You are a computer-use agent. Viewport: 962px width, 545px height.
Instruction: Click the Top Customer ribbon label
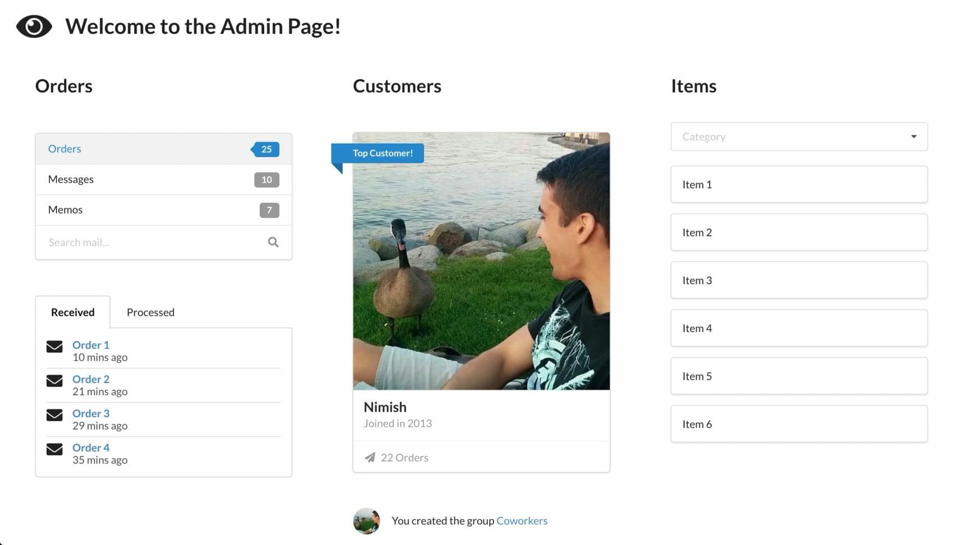pyautogui.click(x=382, y=153)
